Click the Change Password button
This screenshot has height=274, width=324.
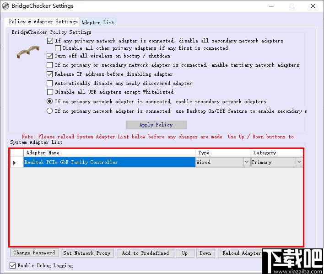pyautogui.click(x=34, y=253)
